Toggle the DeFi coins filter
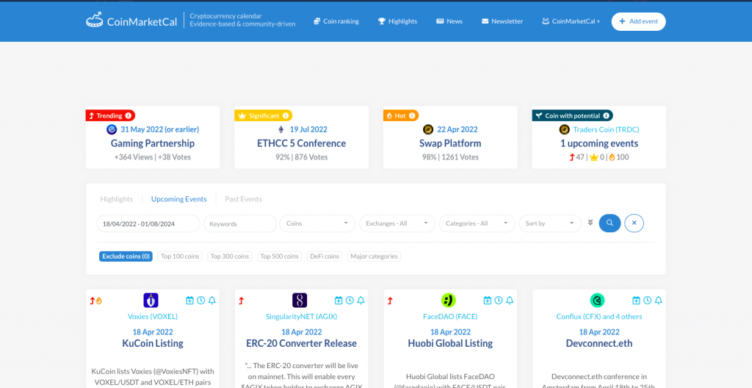This screenshot has width=752, height=388. tap(325, 256)
